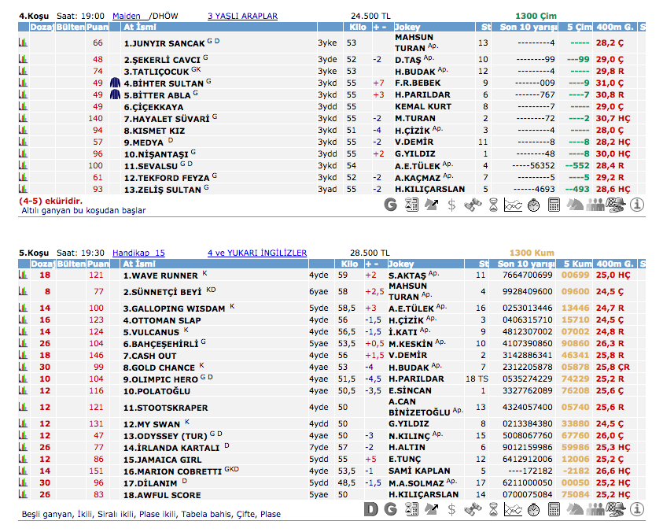
Task: Click jockey silks icon beside BİHTER SULTAN
Action: pyautogui.click(x=115, y=83)
